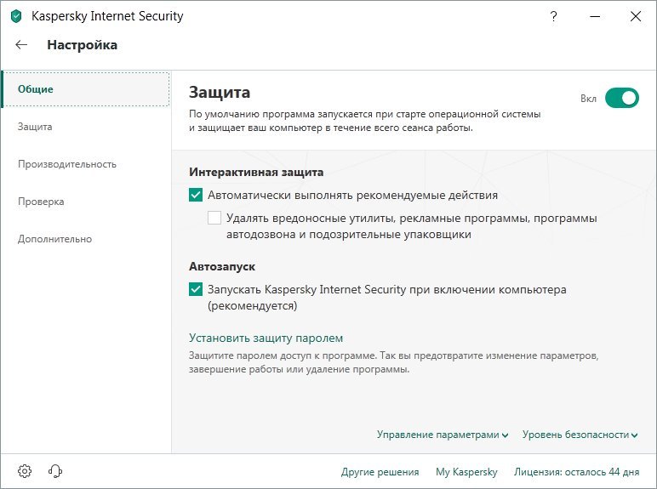Go to the Проверка section
The height and width of the screenshot is (489, 657).
tap(41, 202)
